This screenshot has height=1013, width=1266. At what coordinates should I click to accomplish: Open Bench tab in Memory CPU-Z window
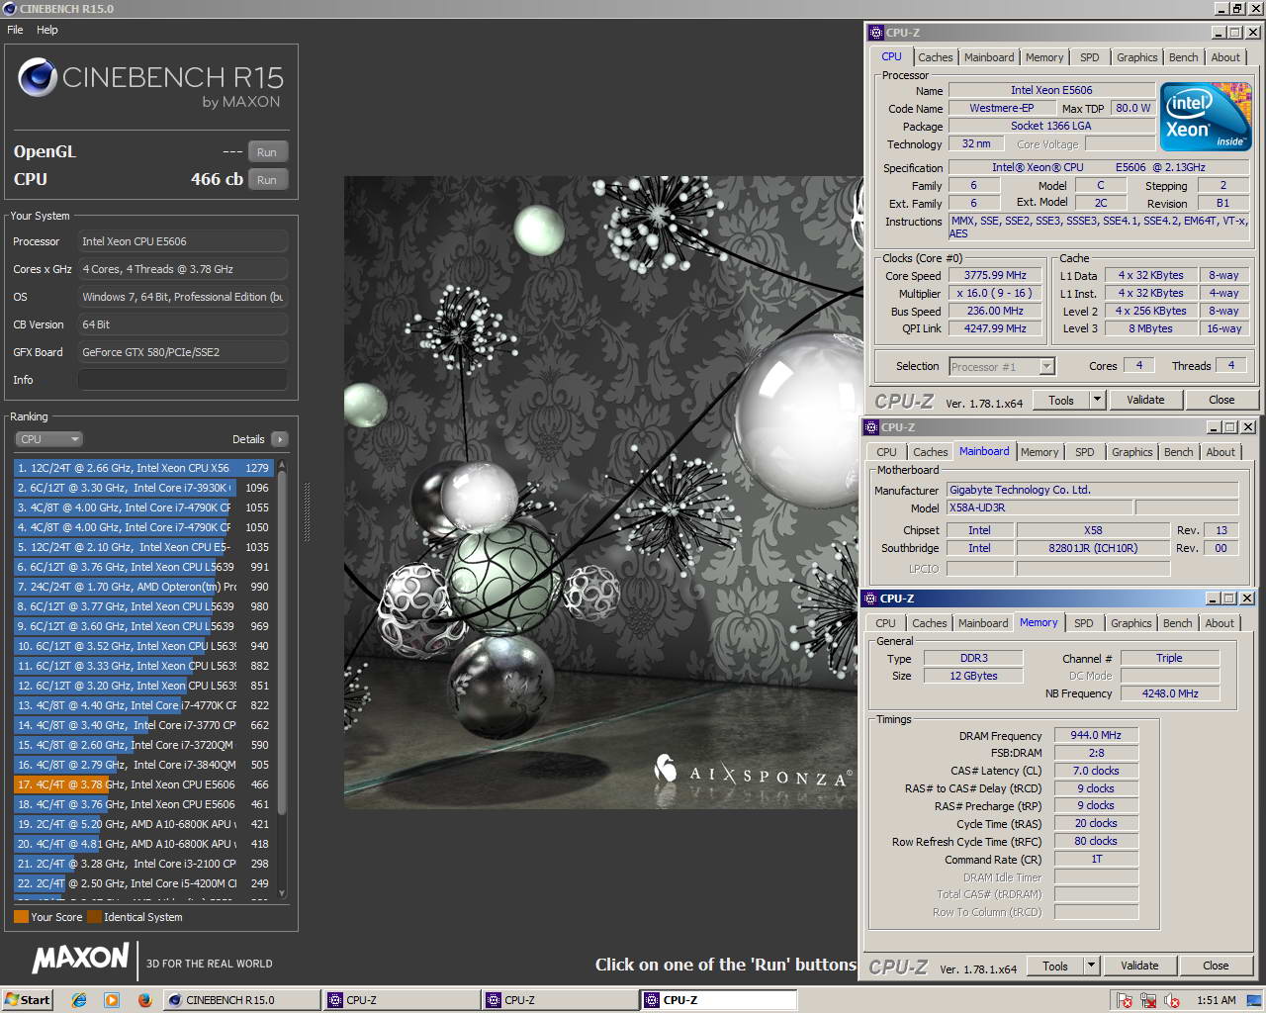coord(1177,623)
